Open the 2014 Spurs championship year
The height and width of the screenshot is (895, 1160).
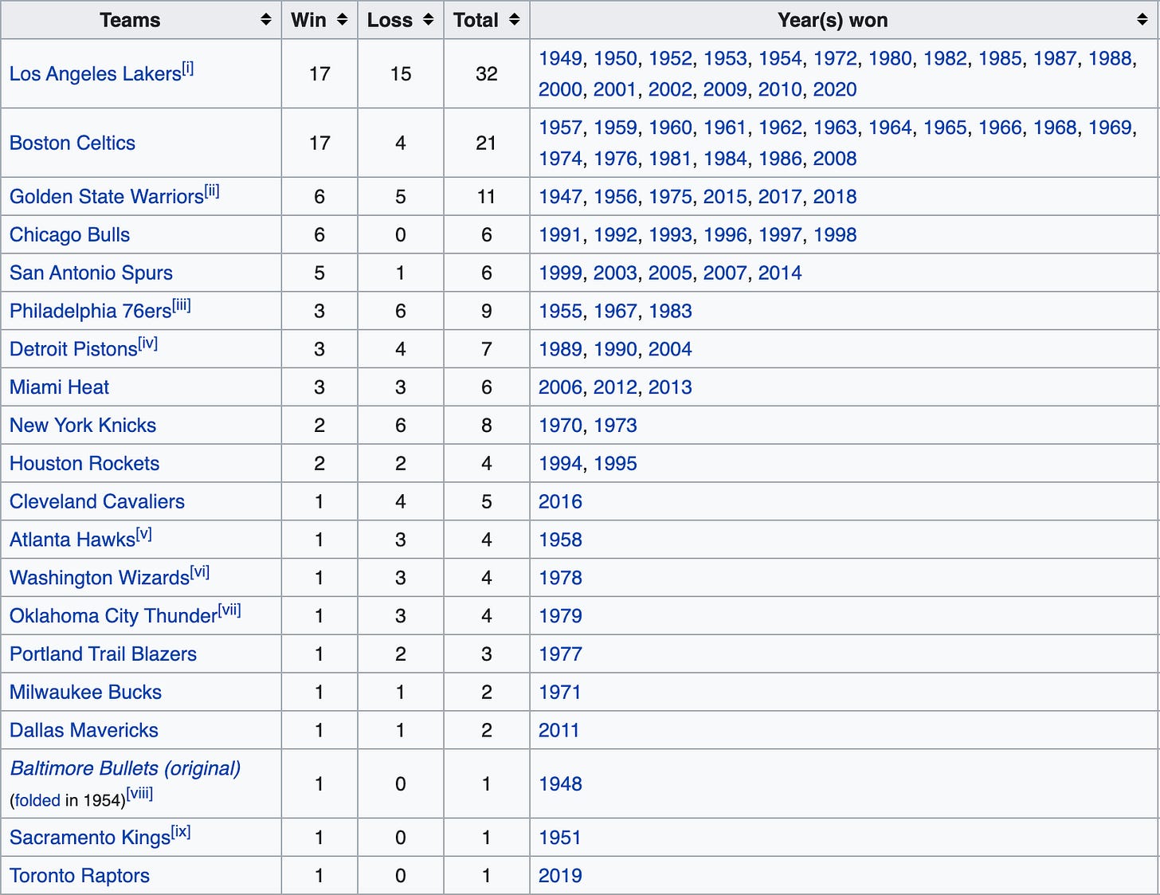(x=780, y=273)
